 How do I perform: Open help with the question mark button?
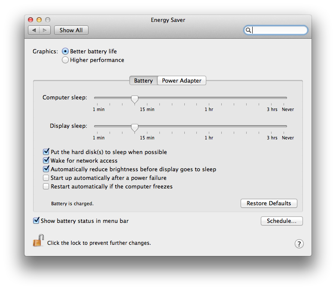tap(299, 244)
